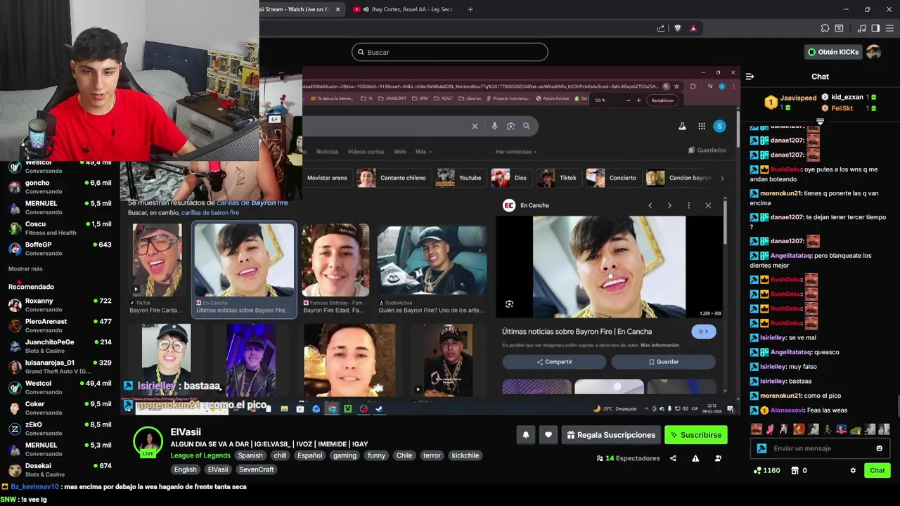Open the League of Legends category link

tap(200, 455)
